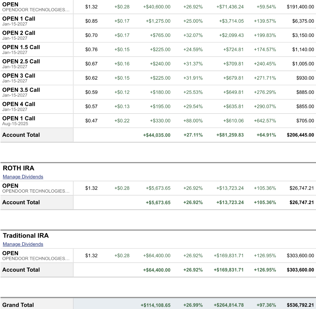This screenshot has height=309, width=316.
Task: Click the $206,445.00 account total value
Action: click(300, 135)
